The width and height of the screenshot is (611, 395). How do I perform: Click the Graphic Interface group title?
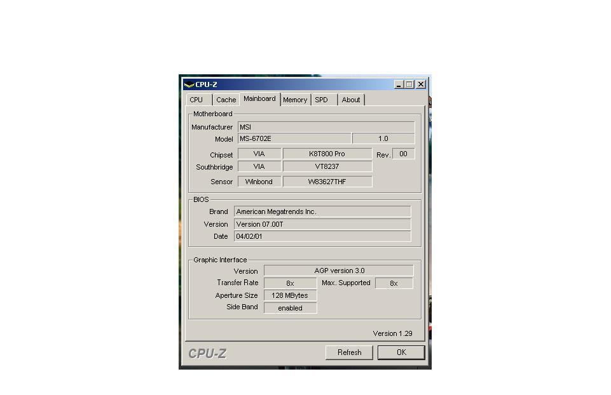[x=220, y=260]
